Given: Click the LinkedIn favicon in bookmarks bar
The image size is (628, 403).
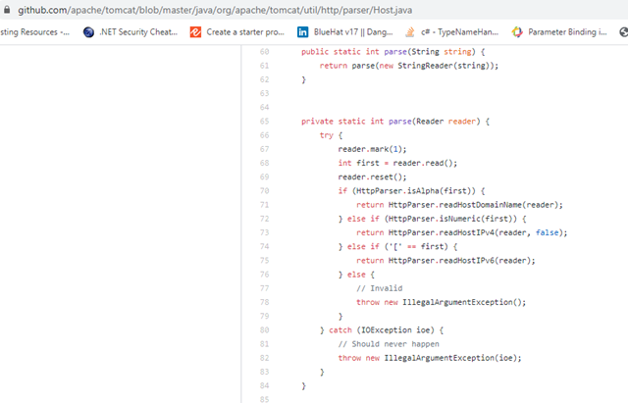Looking at the screenshot, I should [303, 32].
